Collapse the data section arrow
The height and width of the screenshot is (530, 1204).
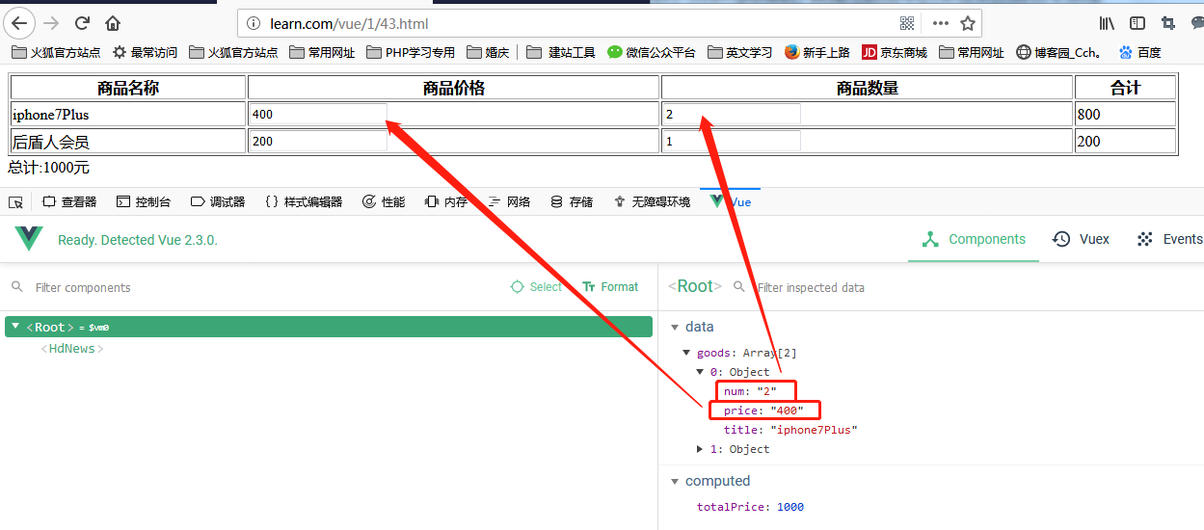coord(675,327)
